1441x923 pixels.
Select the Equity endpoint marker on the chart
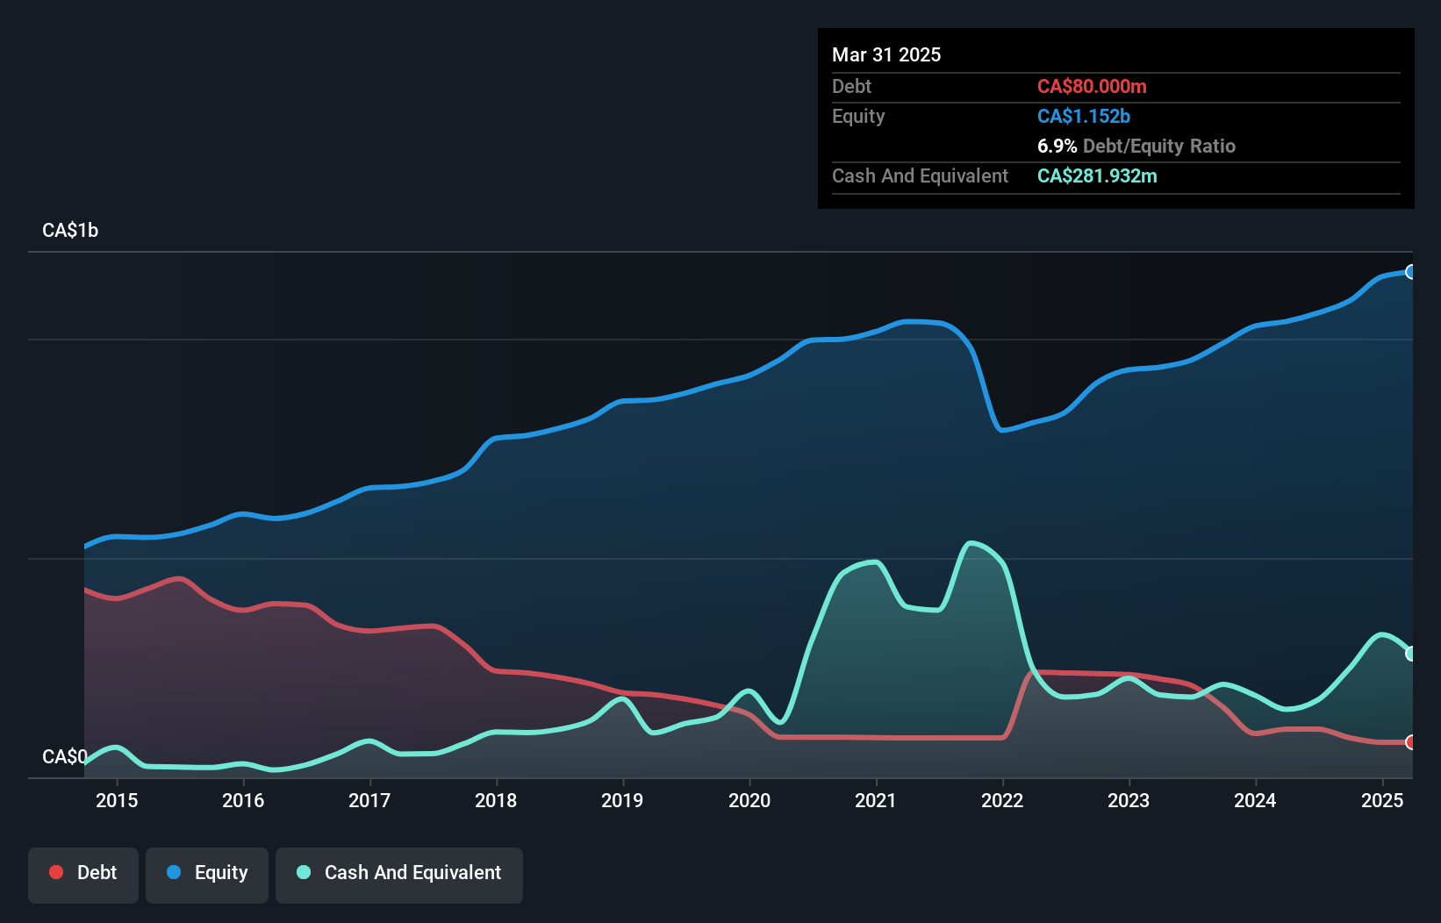(1411, 272)
